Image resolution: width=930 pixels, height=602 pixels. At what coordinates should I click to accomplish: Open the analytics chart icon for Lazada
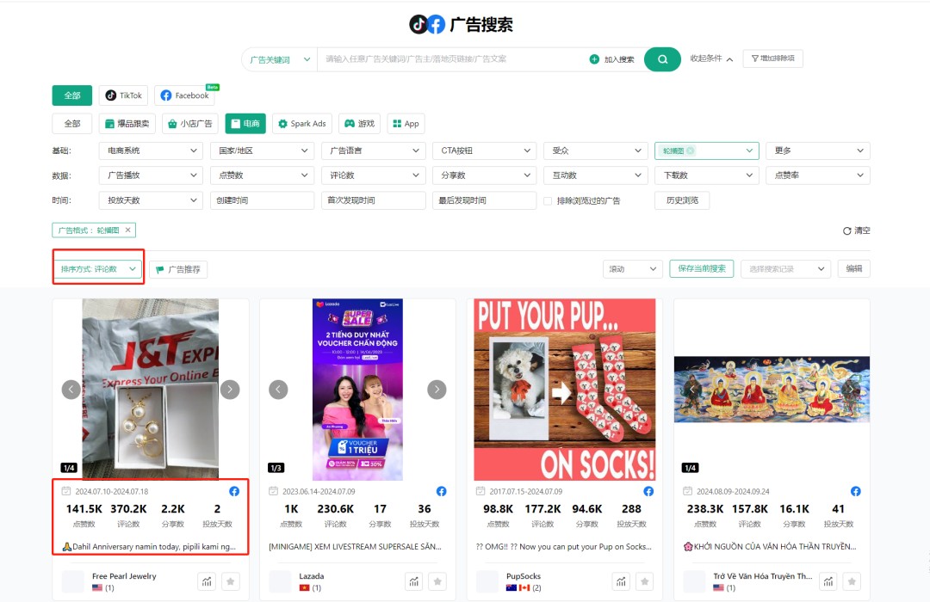pyautogui.click(x=413, y=581)
